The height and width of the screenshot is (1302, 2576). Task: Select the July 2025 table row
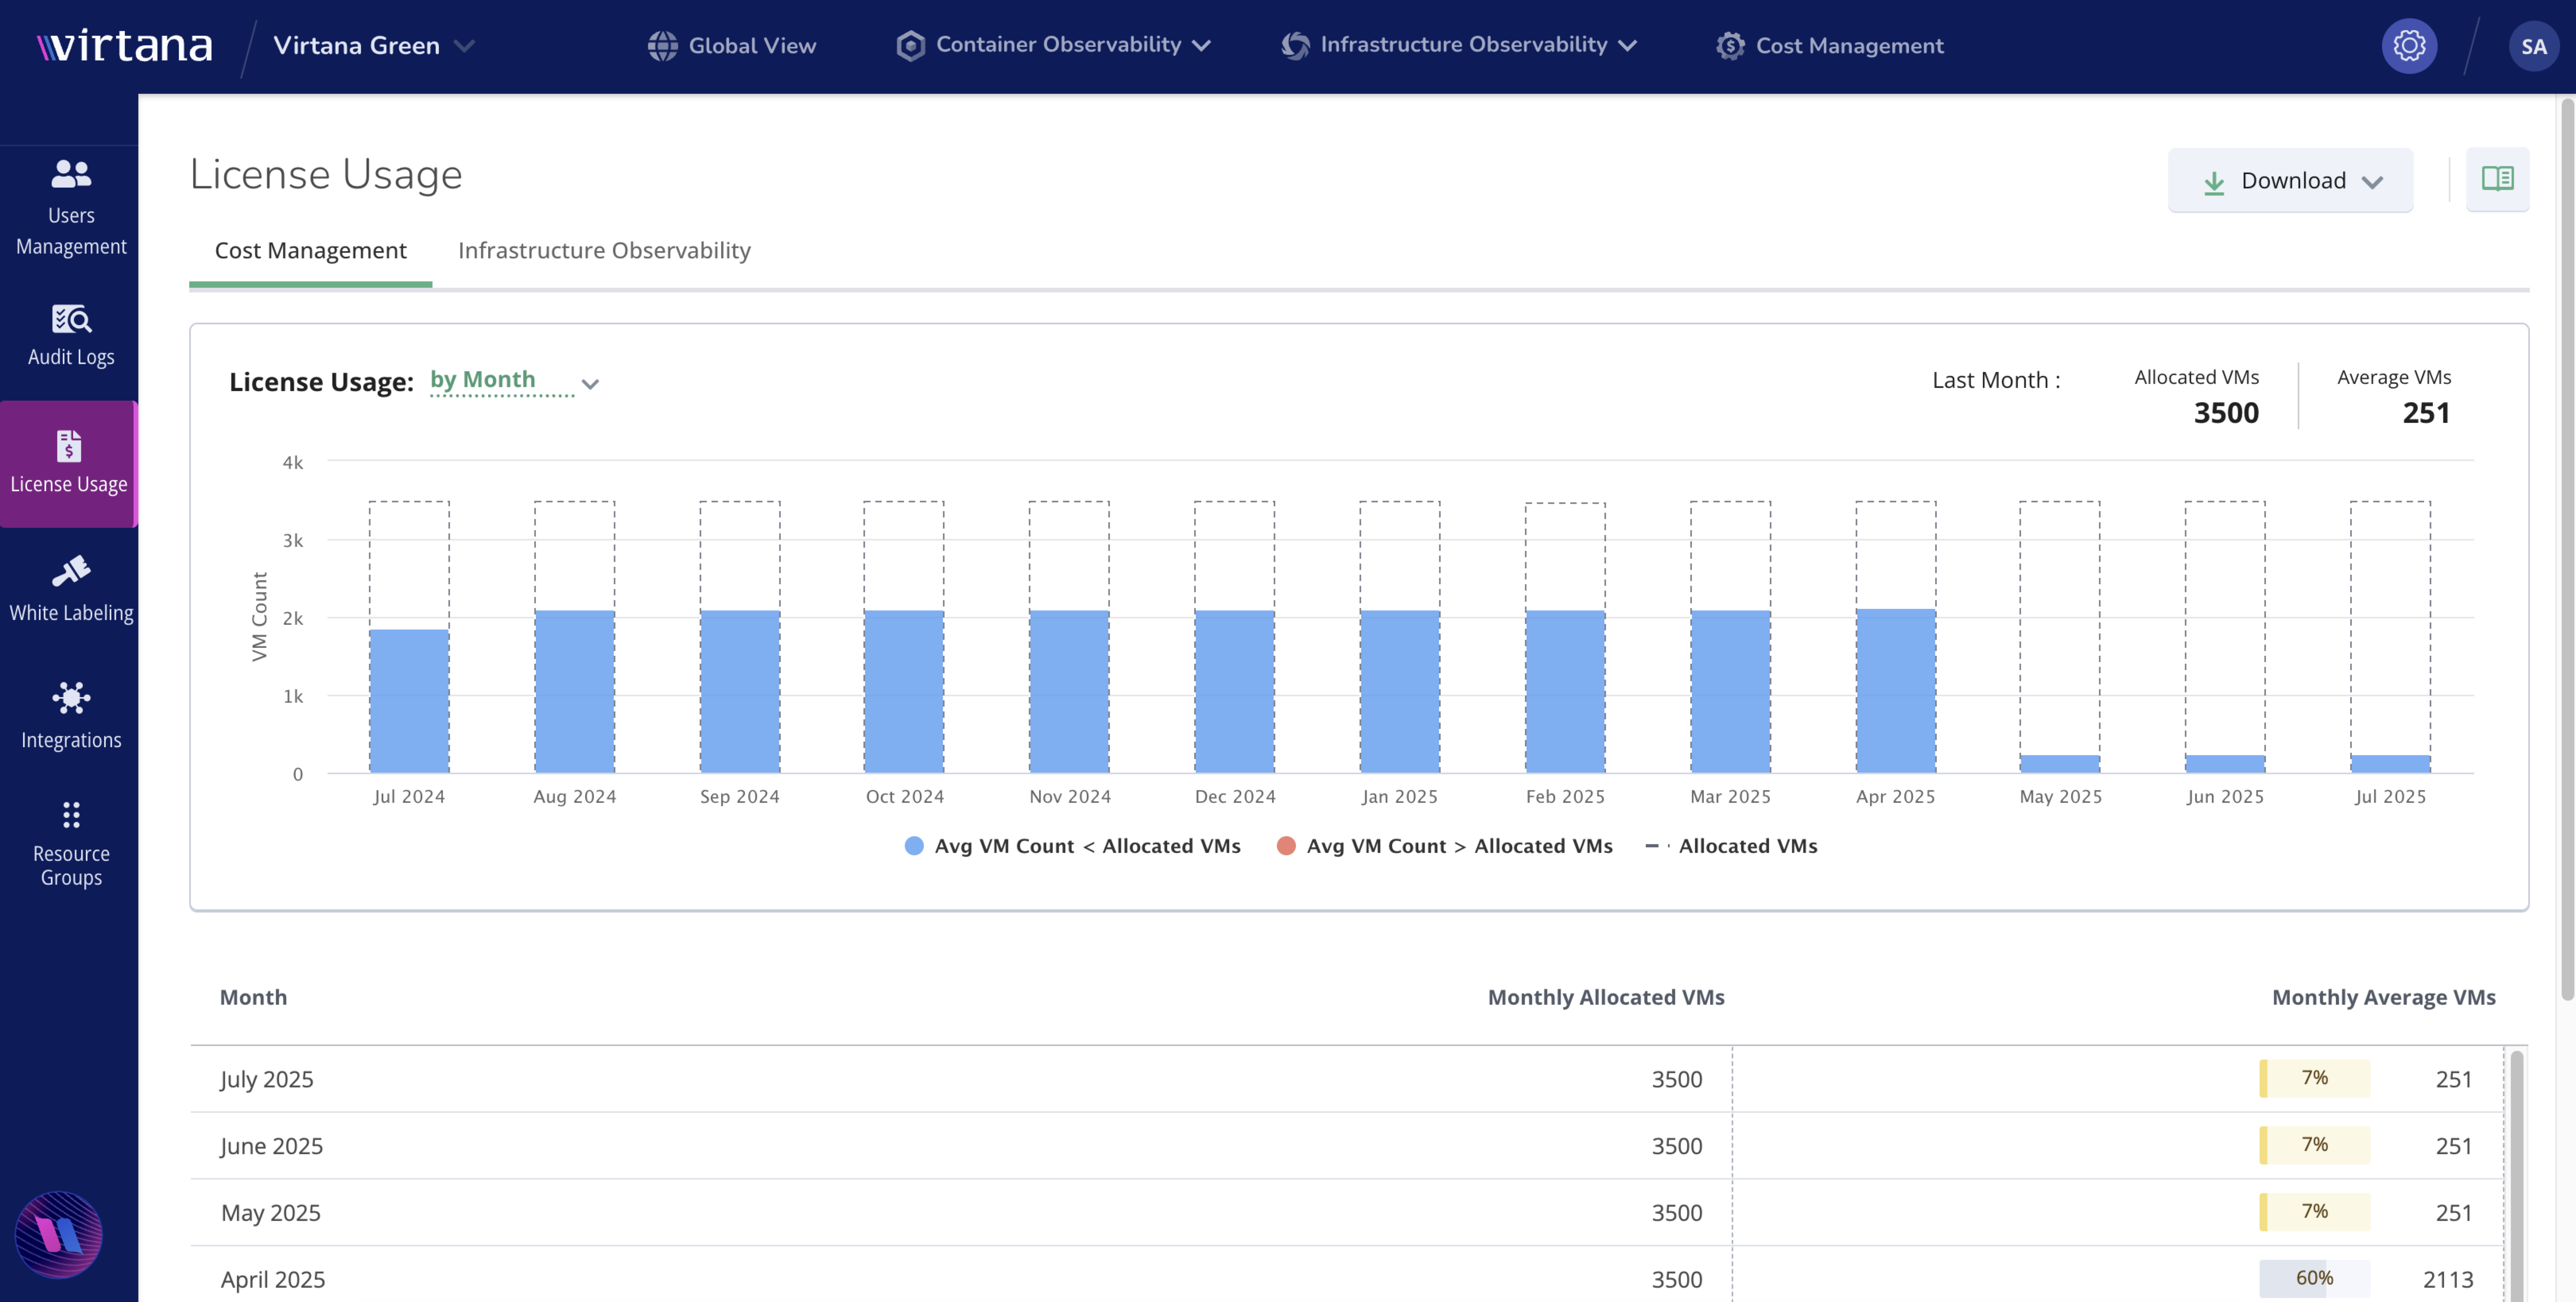[1347, 1079]
